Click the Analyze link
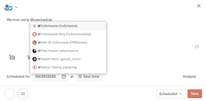Image resolution: width=206 pixels, height=101 pixels. 189,77
